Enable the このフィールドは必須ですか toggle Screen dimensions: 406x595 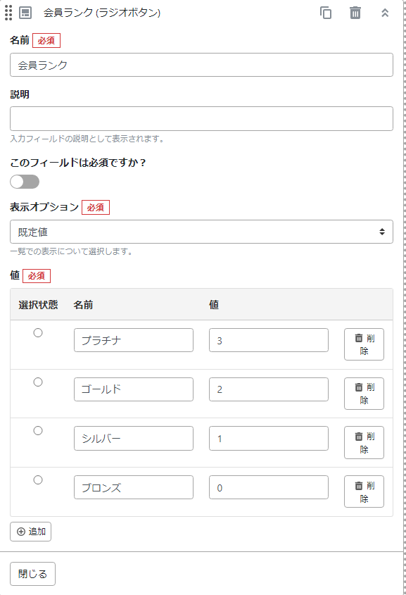click(x=23, y=182)
